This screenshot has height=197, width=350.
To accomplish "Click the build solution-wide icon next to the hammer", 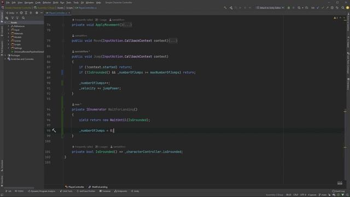I will click(231, 8).
